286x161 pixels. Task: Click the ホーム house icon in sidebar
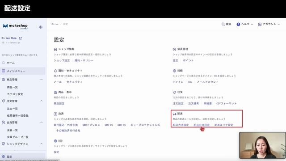[4, 63]
